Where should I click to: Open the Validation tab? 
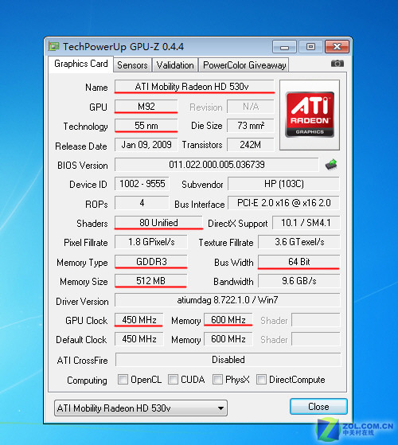click(x=175, y=65)
